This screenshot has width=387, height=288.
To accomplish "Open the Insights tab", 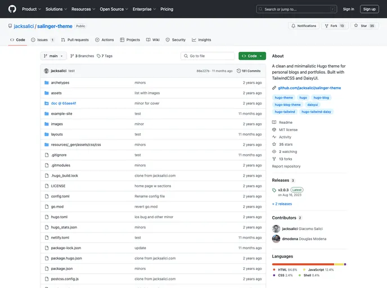I will 201,40.
